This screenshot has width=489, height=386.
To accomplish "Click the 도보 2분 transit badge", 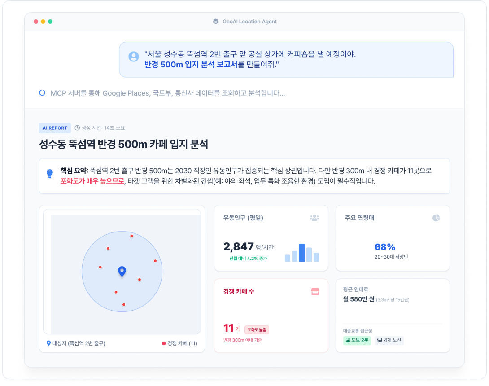I will tap(357, 340).
